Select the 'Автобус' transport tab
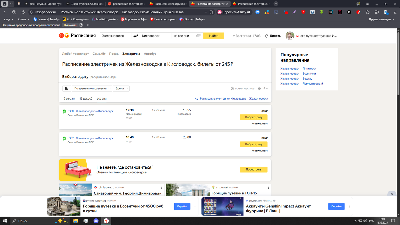Screen dimensions: 400x225 (150, 54)
